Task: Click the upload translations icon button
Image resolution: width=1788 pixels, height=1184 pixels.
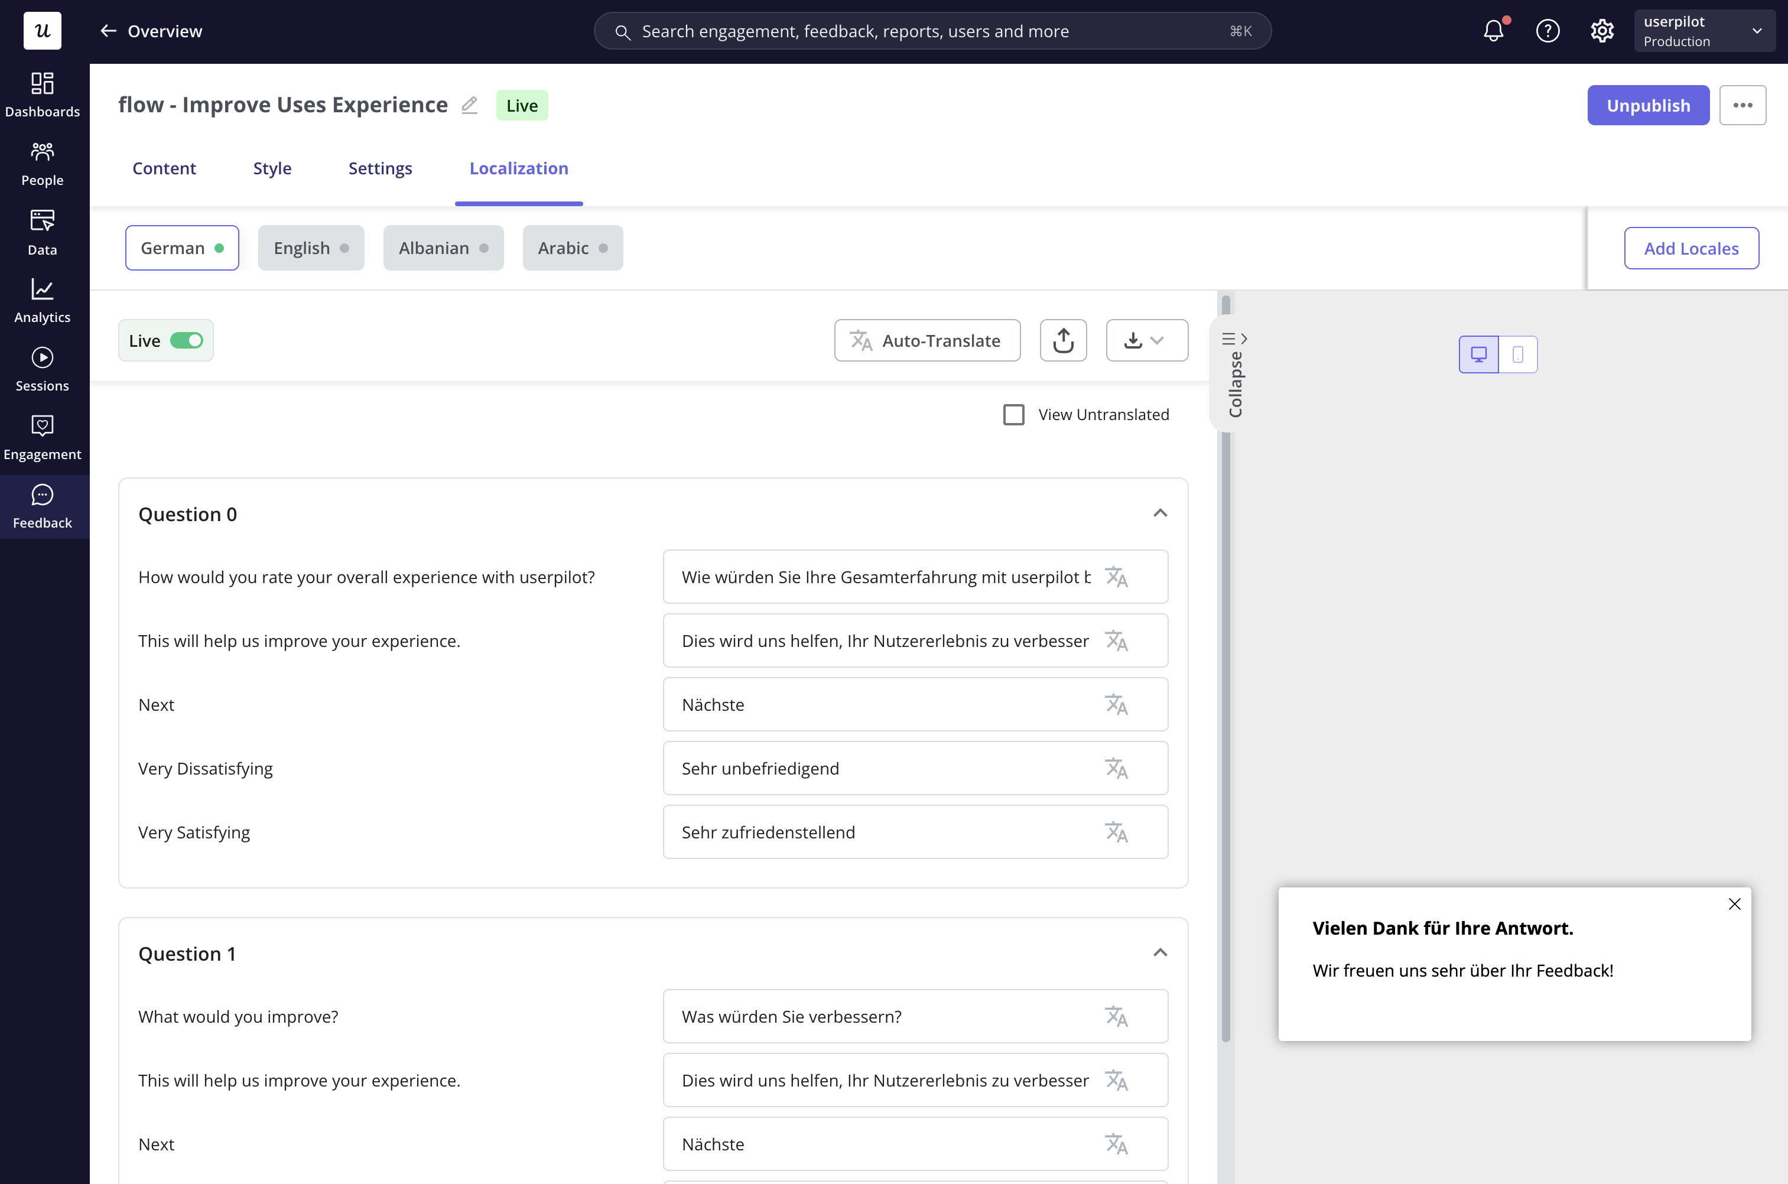Action: pyautogui.click(x=1063, y=340)
